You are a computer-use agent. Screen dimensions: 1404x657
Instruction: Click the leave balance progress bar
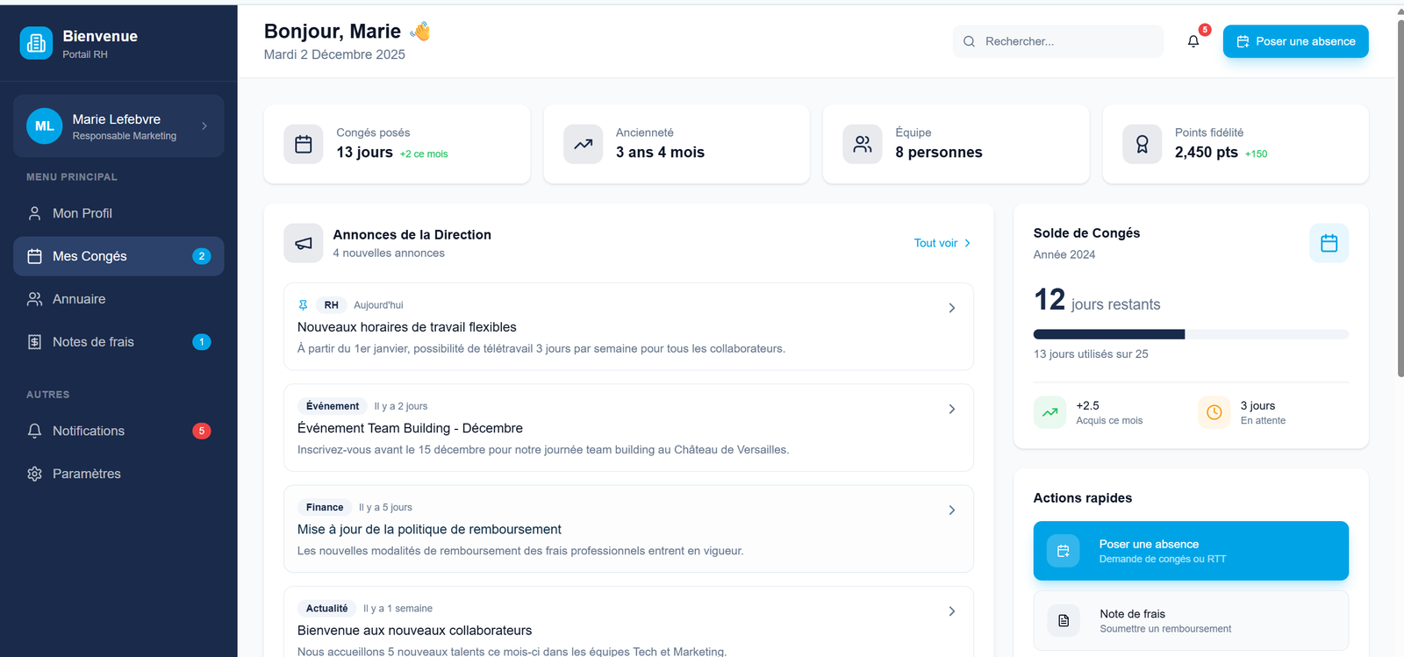[x=1190, y=334]
